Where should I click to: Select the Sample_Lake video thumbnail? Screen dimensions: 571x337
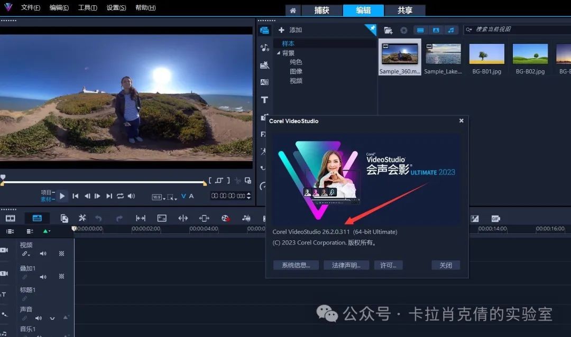click(443, 54)
